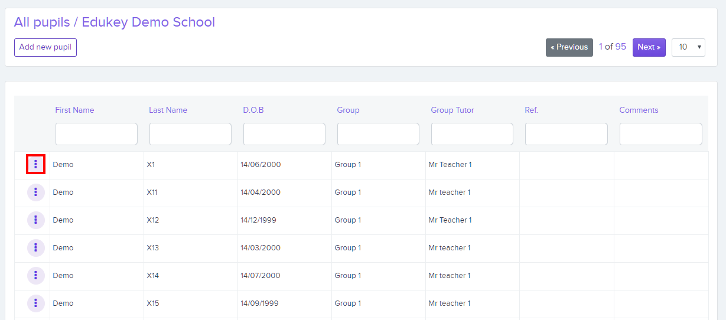Click the date of birth 14/07/2000
This screenshot has height=320, width=726.
tap(261, 276)
